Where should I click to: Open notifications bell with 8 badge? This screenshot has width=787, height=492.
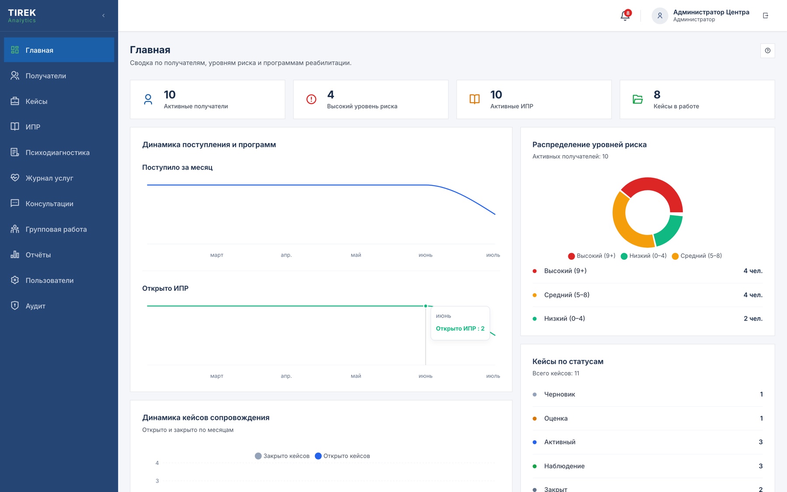(625, 15)
